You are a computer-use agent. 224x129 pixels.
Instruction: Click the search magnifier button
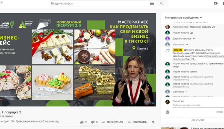(162, 3)
